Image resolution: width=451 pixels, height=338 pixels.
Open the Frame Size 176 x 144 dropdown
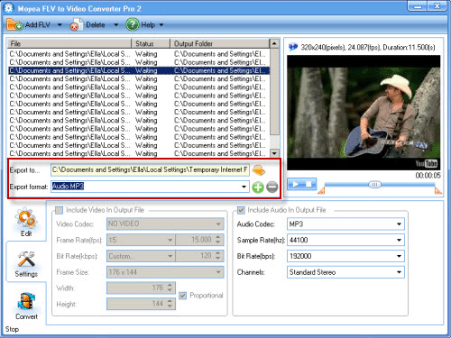point(218,272)
